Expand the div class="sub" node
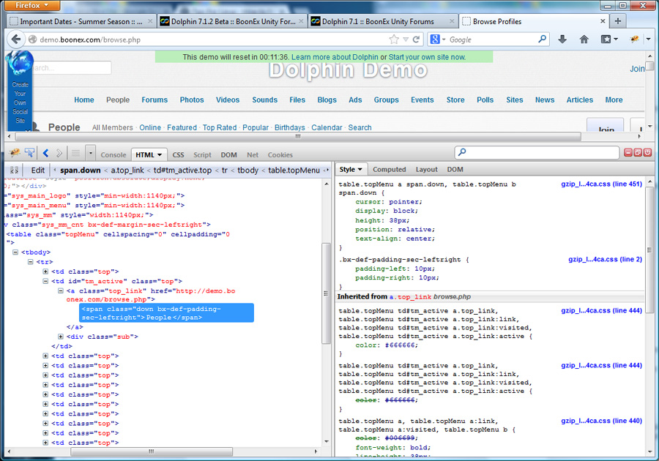Image resolution: width=659 pixels, height=461 pixels. click(x=61, y=337)
